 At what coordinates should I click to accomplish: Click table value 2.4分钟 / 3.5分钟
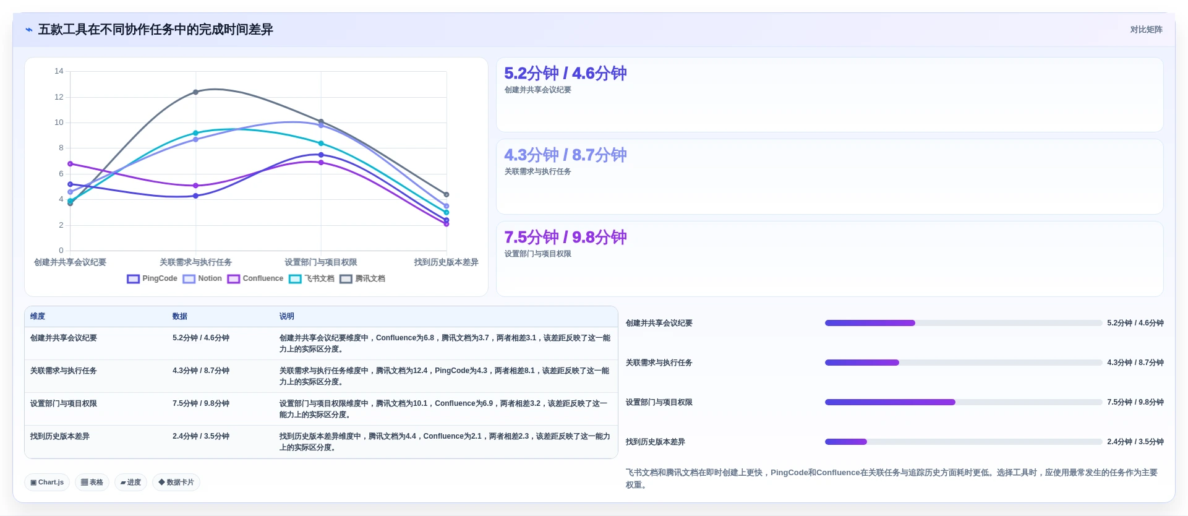pos(201,436)
